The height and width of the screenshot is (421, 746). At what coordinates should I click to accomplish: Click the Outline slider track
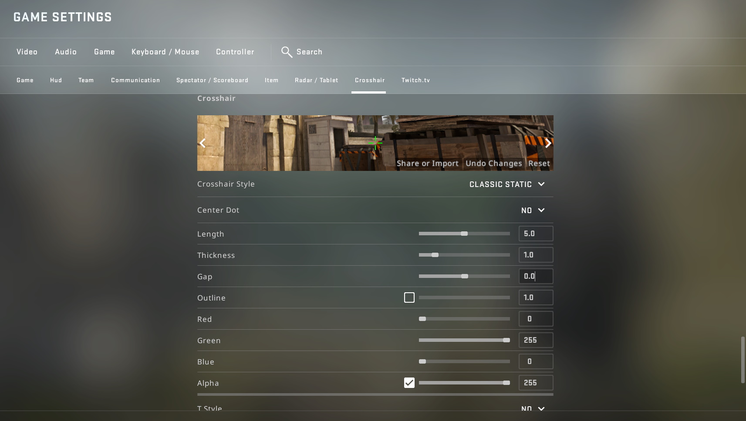pos(464,297)
